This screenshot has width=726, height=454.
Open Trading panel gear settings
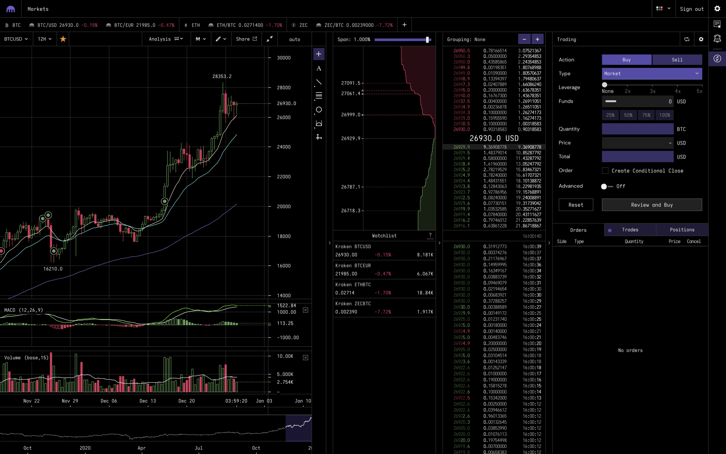pyautogui.click(x=701, y=39)
